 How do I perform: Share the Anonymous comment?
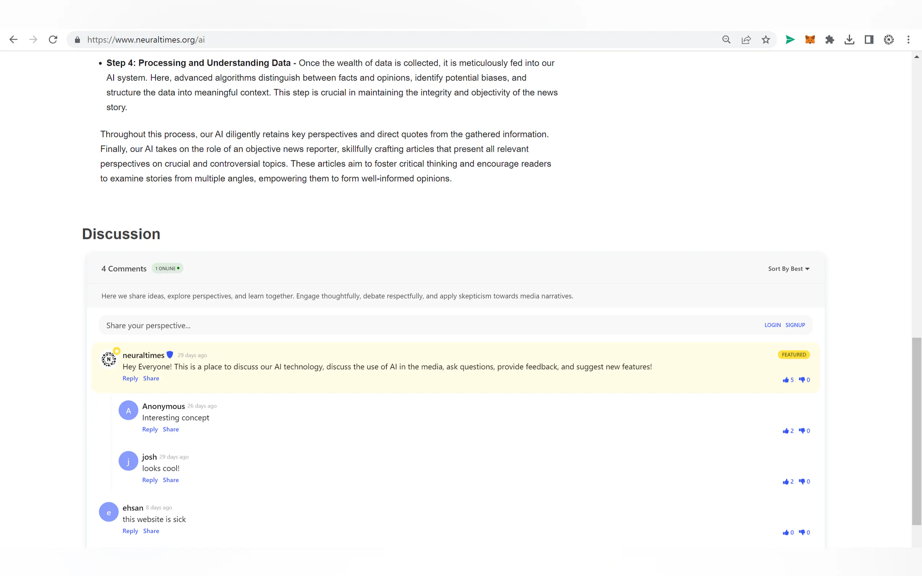point(171,429)
